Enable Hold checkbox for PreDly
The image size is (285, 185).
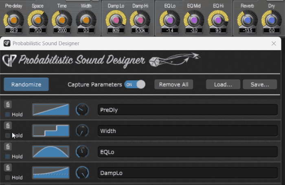(7, 115)
